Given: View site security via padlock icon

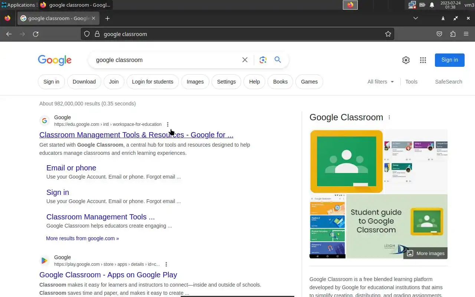Looking at the screenshot, I should coord(97,34).
